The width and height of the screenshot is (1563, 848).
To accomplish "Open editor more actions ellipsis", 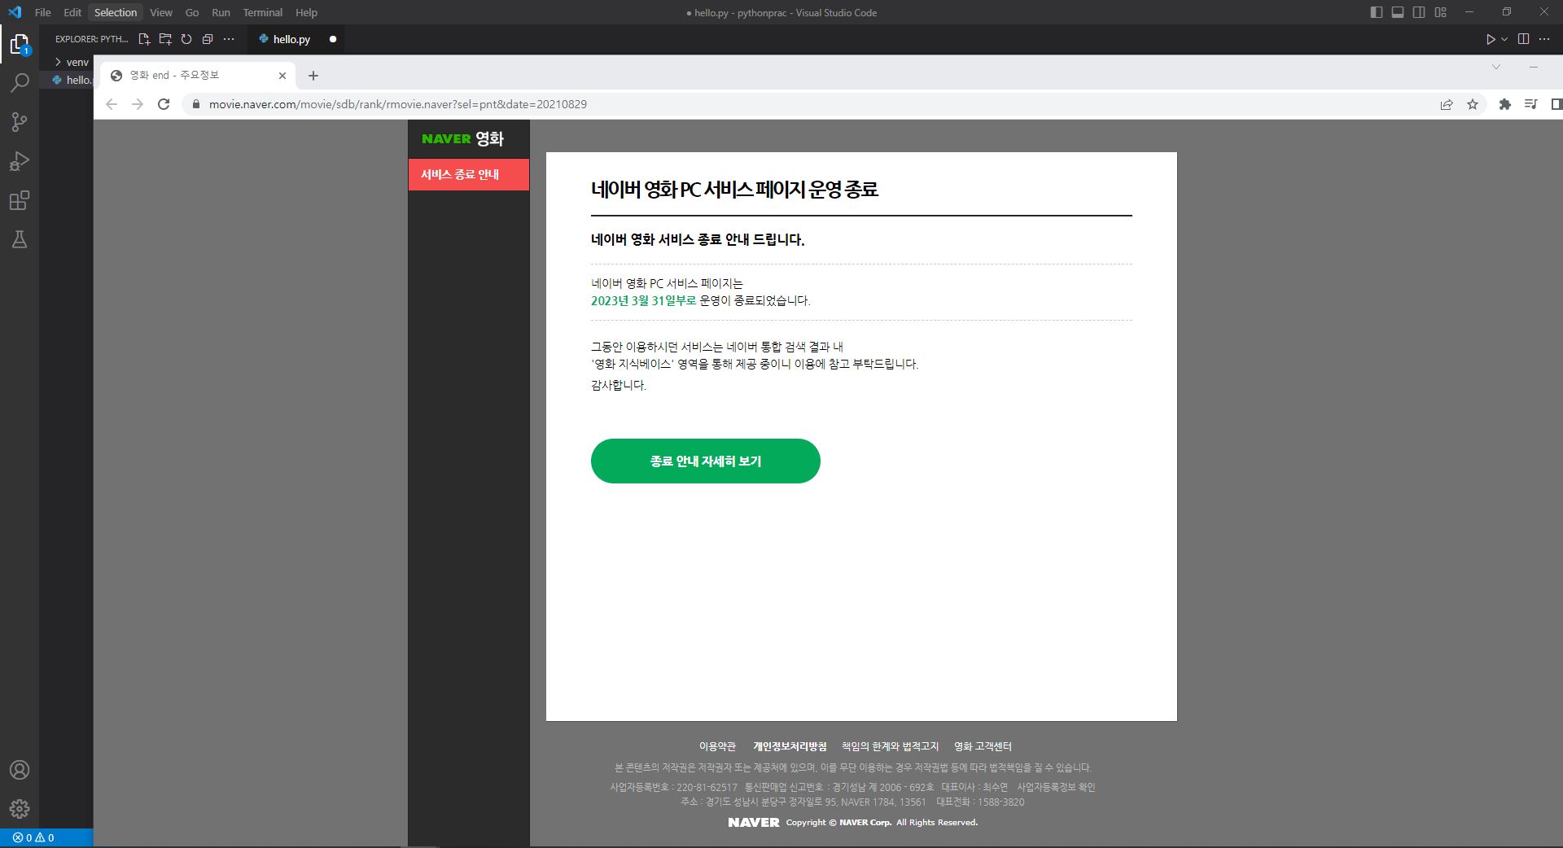I will point(1544,39).
